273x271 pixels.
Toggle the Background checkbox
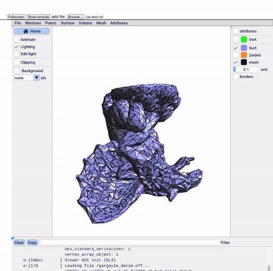click(x=17, y=70)
